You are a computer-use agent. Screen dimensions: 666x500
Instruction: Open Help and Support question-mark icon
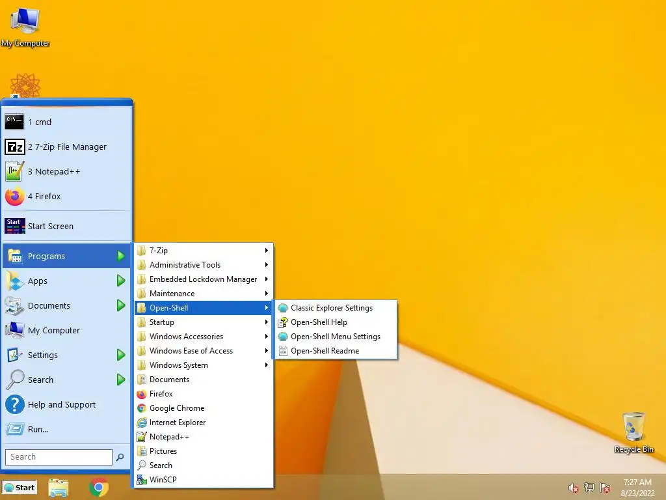click(x=14, y=404)
